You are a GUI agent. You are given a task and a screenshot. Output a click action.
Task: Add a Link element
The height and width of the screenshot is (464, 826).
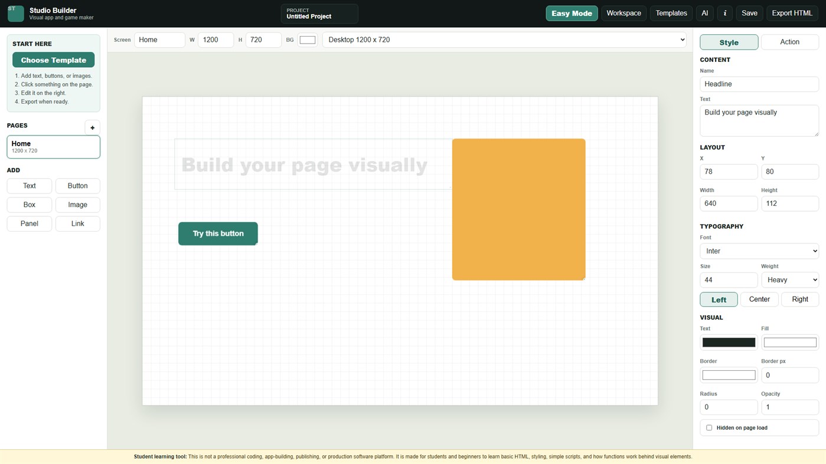77,223
